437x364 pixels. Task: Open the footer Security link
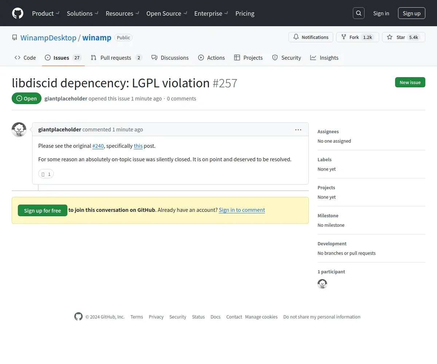pyautogui.click(x=178, y=317)
